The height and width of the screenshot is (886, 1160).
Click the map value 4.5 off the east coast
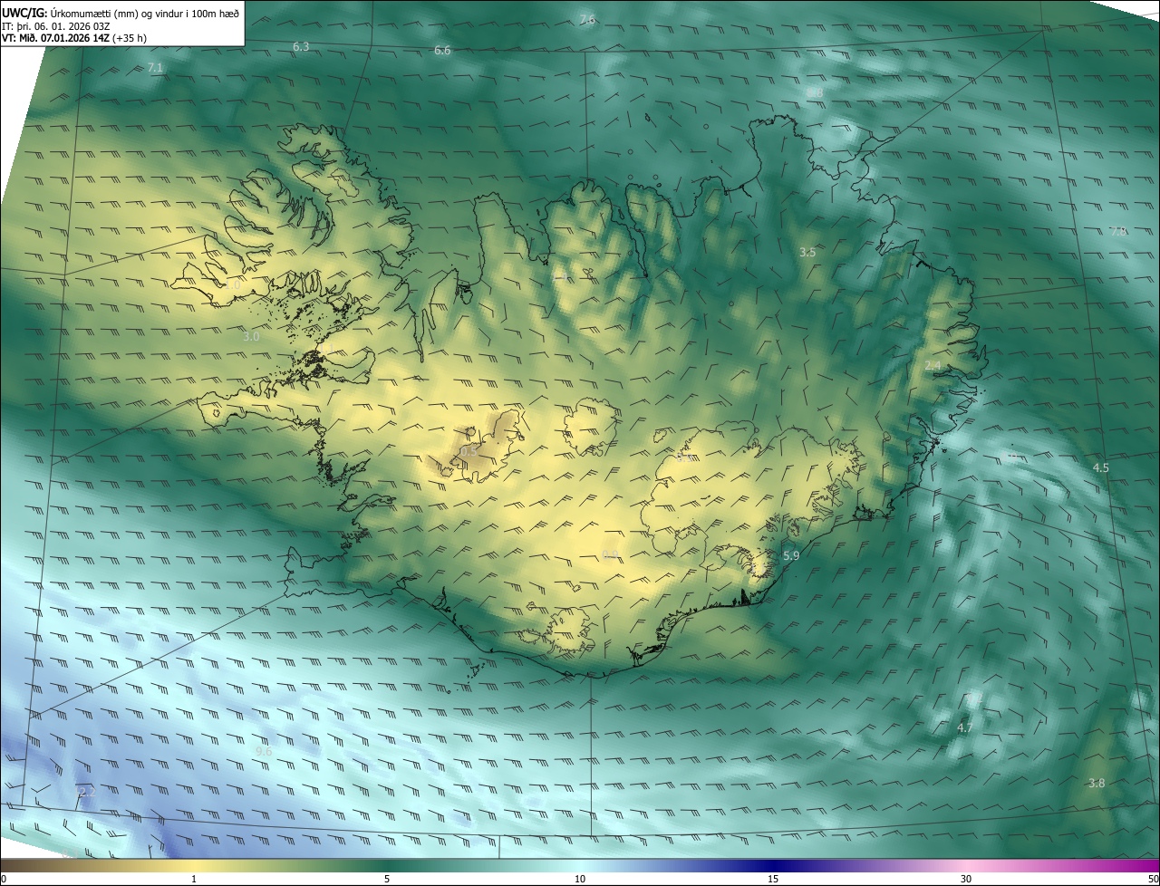tap(1101, 467)
